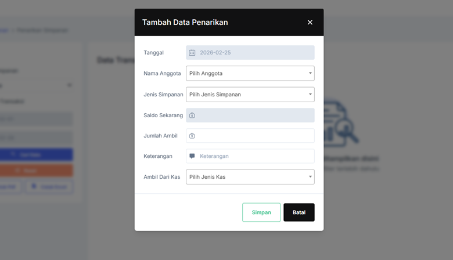Click the Tanggal date value 2026-02-25
Image resolution: width=453 pixels, height=260 pixels.
[x=215, y=52]
